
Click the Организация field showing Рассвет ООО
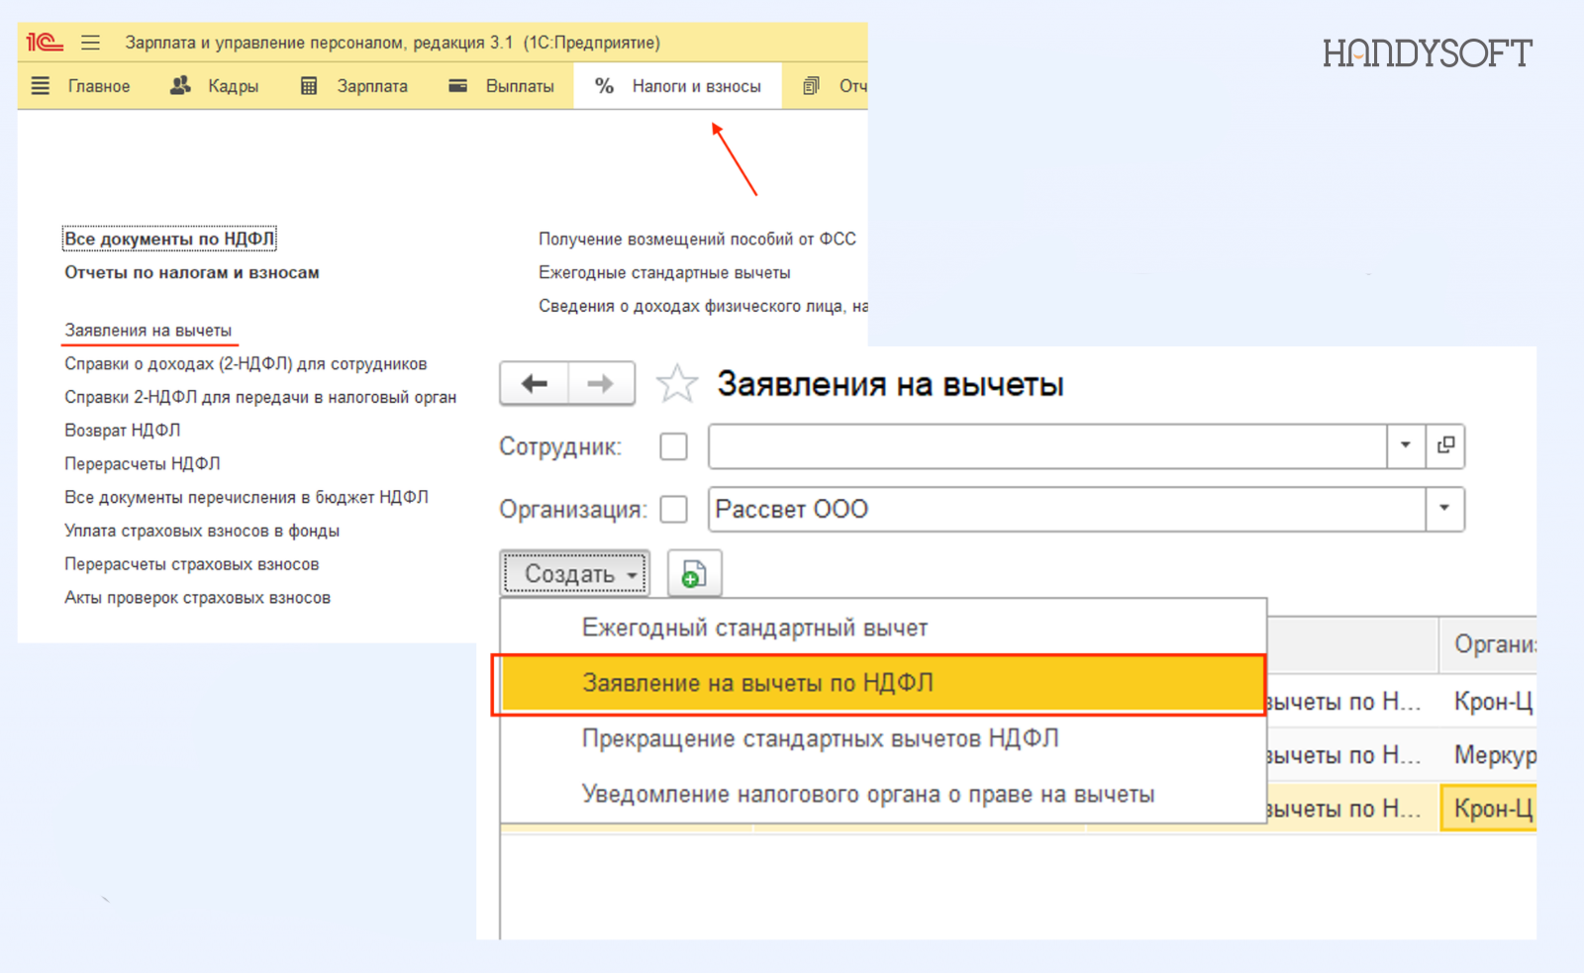(1067, 509)
